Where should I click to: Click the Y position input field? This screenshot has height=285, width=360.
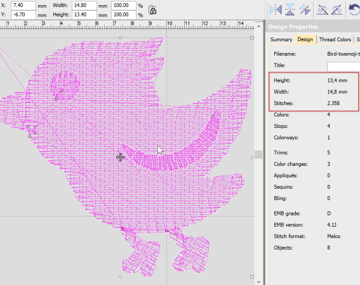point(23,15)
